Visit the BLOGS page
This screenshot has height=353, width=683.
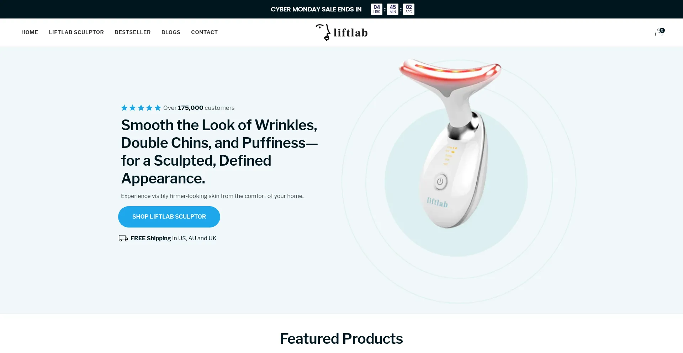(171, 32)
